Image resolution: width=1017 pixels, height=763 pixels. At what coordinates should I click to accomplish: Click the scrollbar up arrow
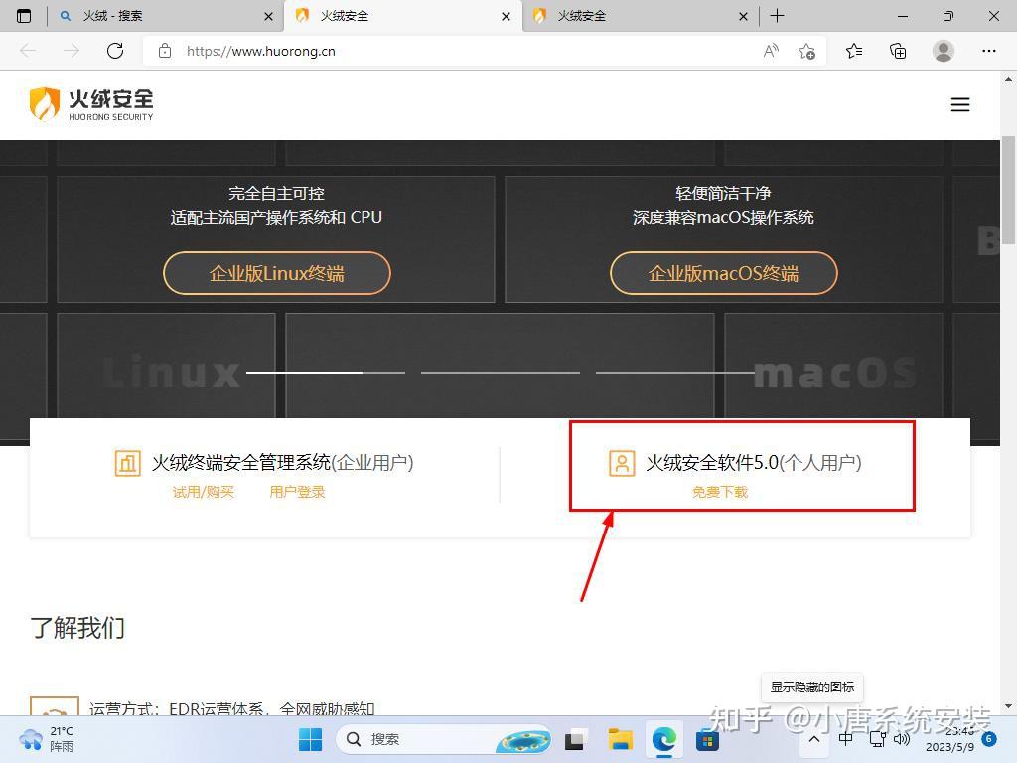(1008, 79)
